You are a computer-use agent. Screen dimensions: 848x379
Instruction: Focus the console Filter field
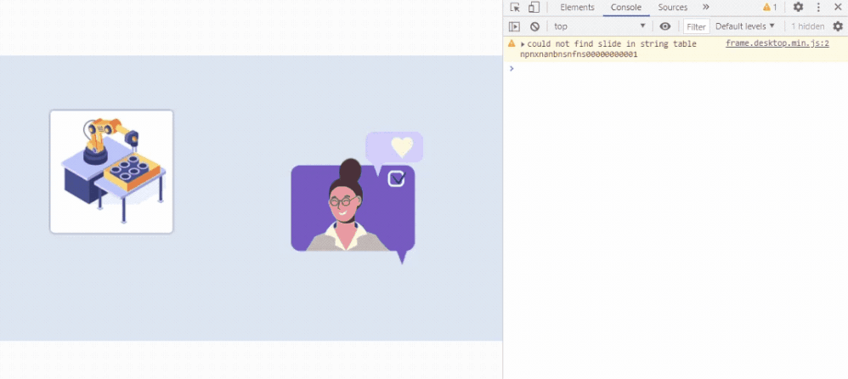coord(697,26)
